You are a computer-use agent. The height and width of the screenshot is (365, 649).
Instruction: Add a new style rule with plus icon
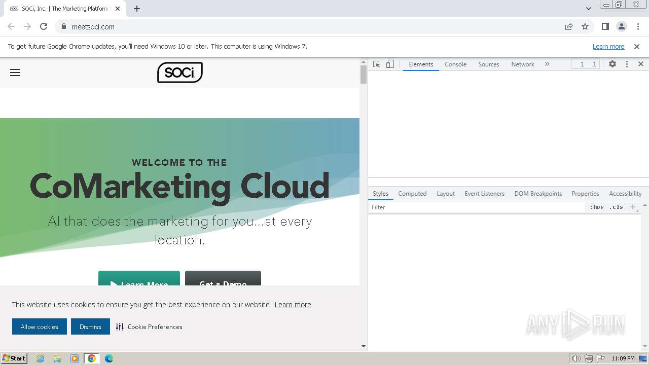pyautogui.click(x=632, y=207)
